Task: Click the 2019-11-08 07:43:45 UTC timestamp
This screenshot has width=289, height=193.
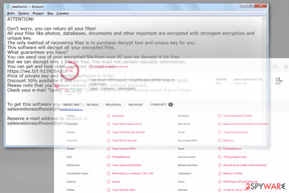Action: (248, 80)
